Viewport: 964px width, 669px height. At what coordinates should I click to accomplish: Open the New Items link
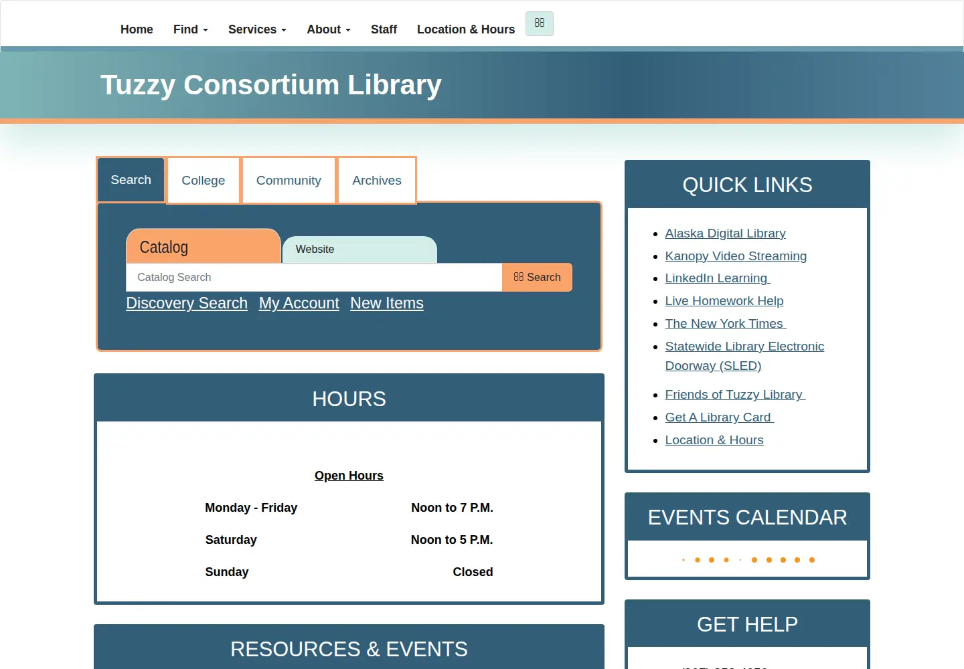[x=387, y=303]
